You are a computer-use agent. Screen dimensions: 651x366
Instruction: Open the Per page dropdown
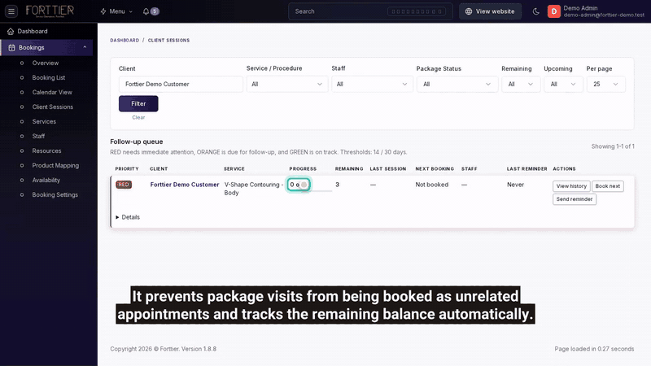605,85
